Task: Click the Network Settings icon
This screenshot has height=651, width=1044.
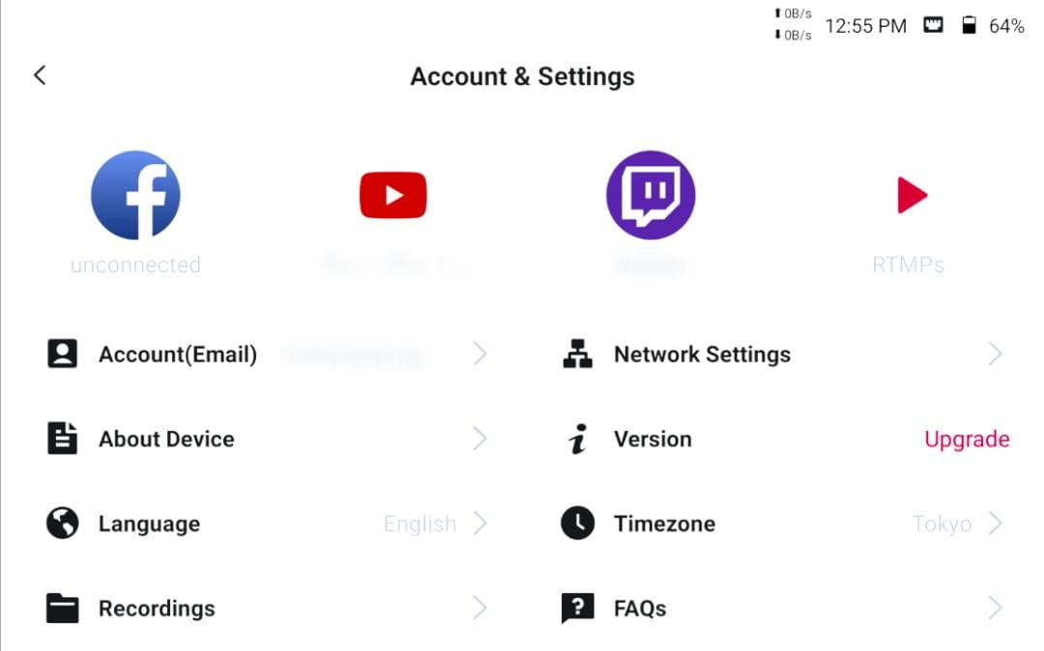Action: click(x=577, y=354)
